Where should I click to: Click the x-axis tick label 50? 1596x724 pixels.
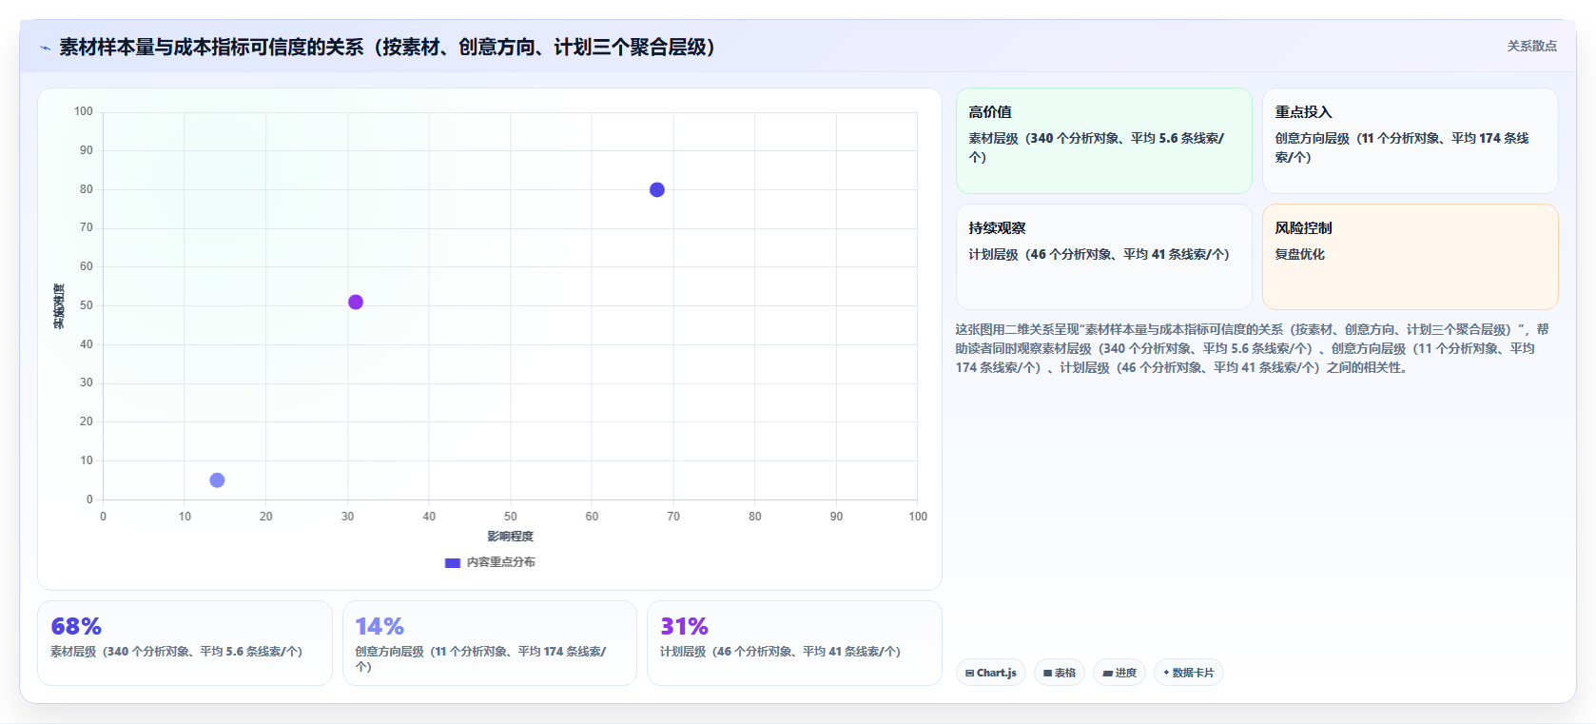click(511, 517)
